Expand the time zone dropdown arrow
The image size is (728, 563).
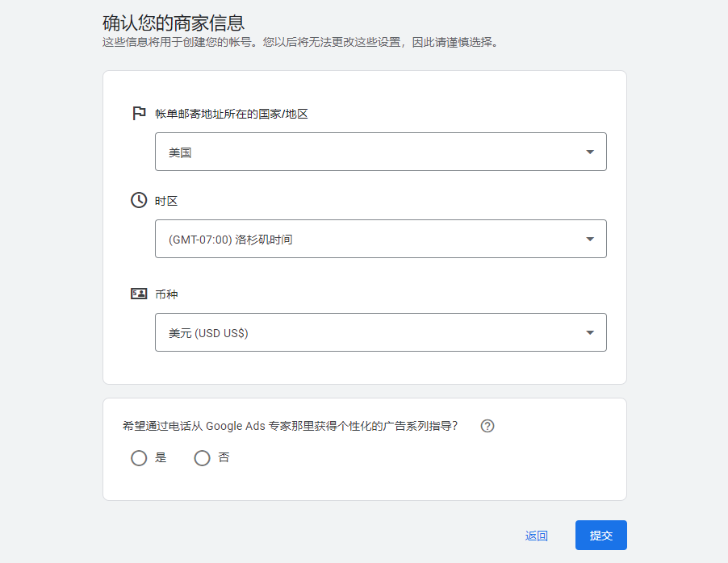pos(590,239)
